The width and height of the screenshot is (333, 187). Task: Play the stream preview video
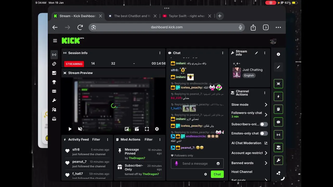click(x=70, y=129)
